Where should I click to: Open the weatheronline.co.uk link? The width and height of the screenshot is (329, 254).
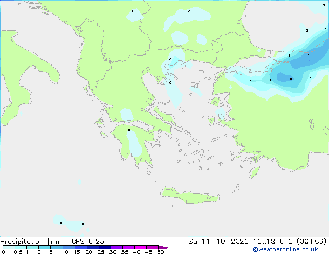tap(285, 249)
